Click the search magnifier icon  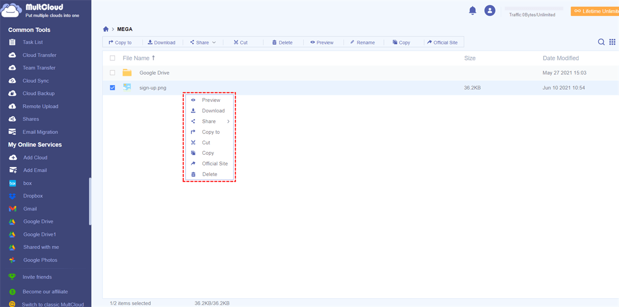601,42
